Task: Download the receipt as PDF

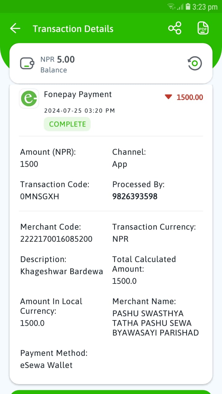Action: pyautogui.click(x=203, y=28)
